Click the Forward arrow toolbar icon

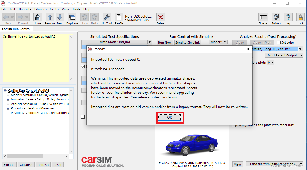(x=20, y=18)
